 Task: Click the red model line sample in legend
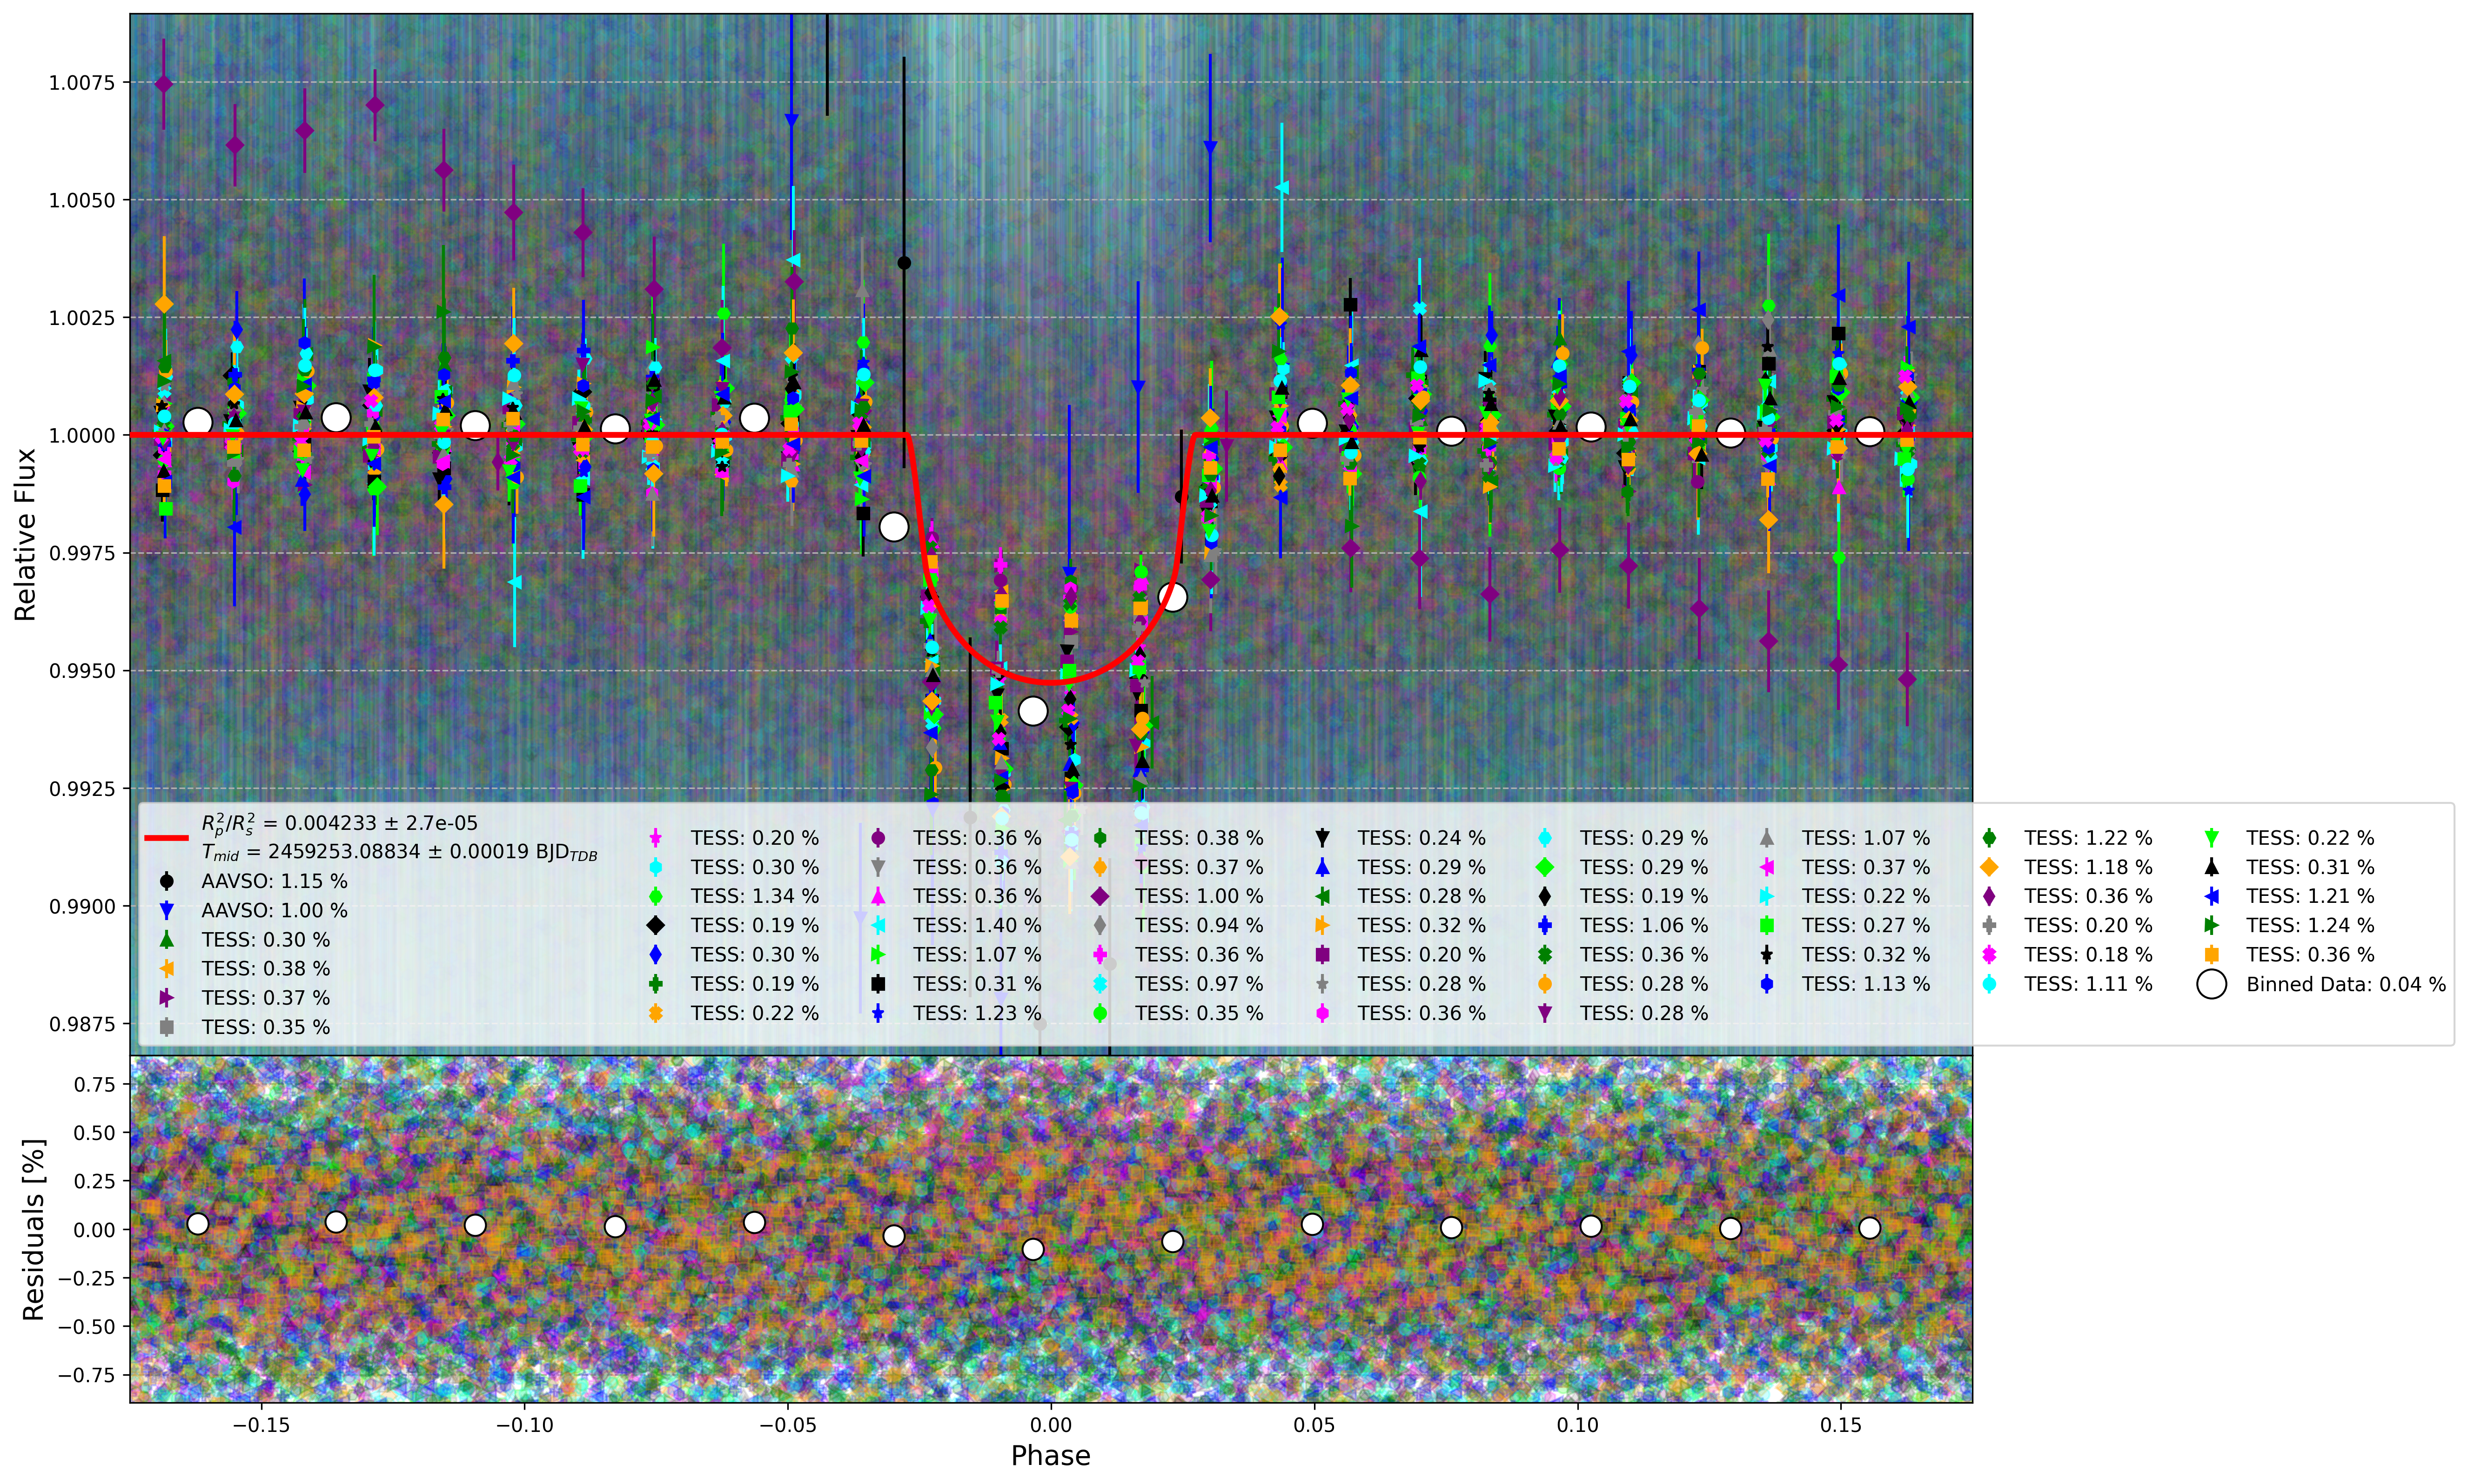[x=166, y=838]
